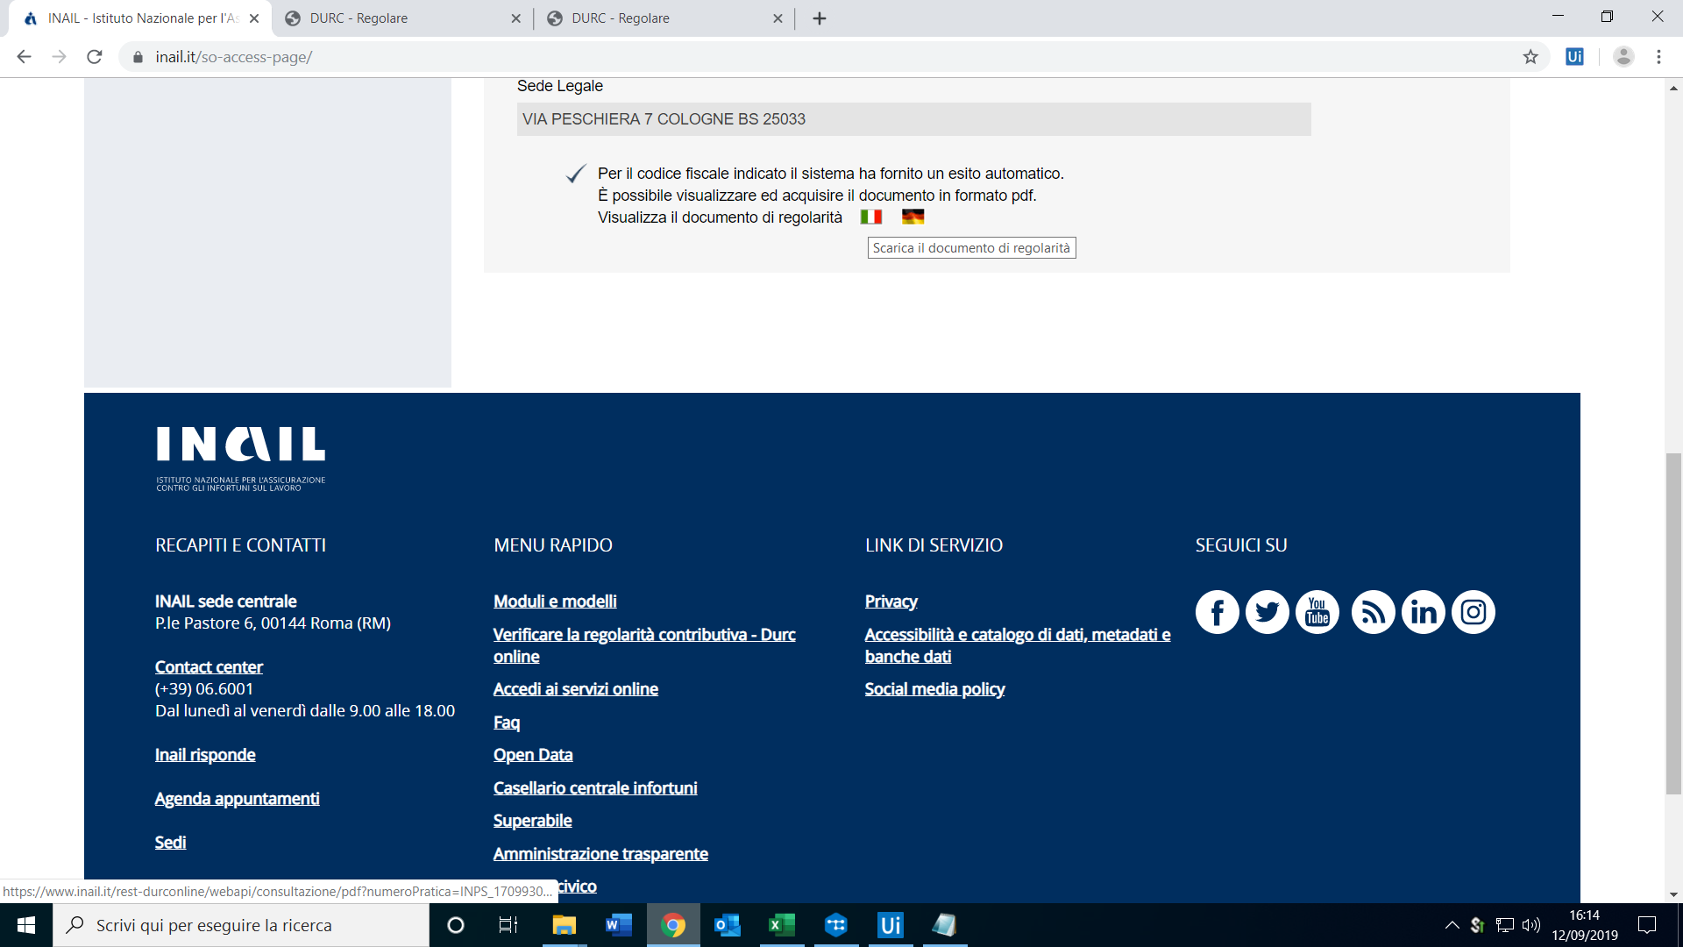Open the Contact center link

coord(209,666)
